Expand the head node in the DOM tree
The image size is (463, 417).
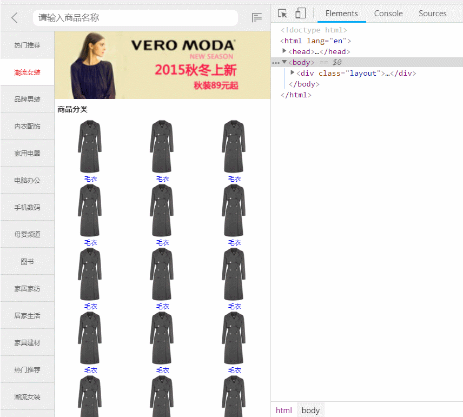[284, 51]
